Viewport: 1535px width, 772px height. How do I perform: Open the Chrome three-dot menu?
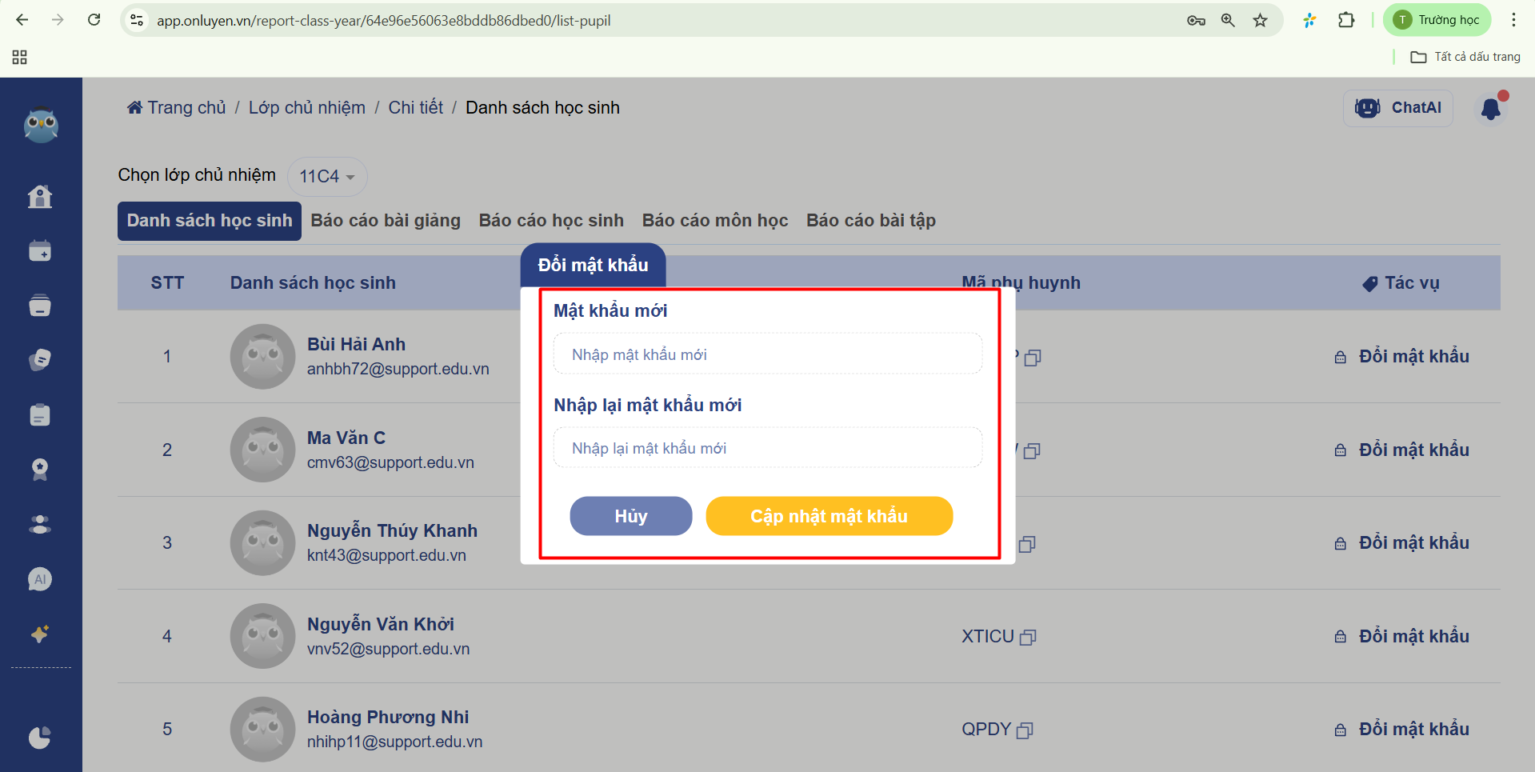pos(1513,20)
